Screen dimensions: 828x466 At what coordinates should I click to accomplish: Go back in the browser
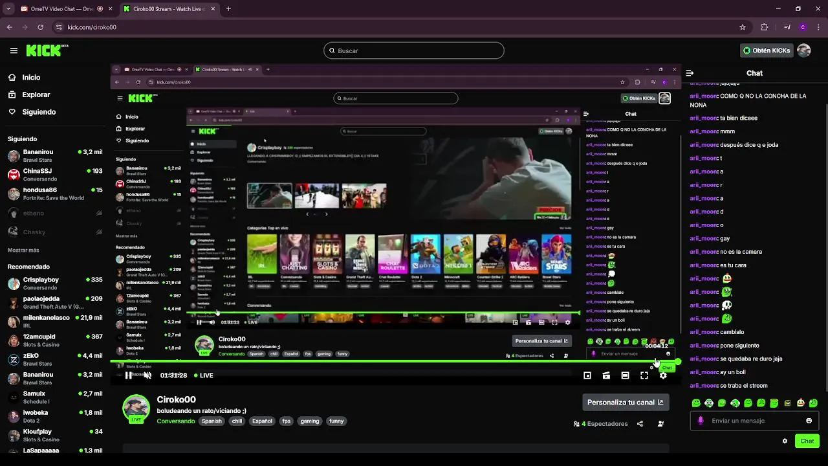point(9,27)
